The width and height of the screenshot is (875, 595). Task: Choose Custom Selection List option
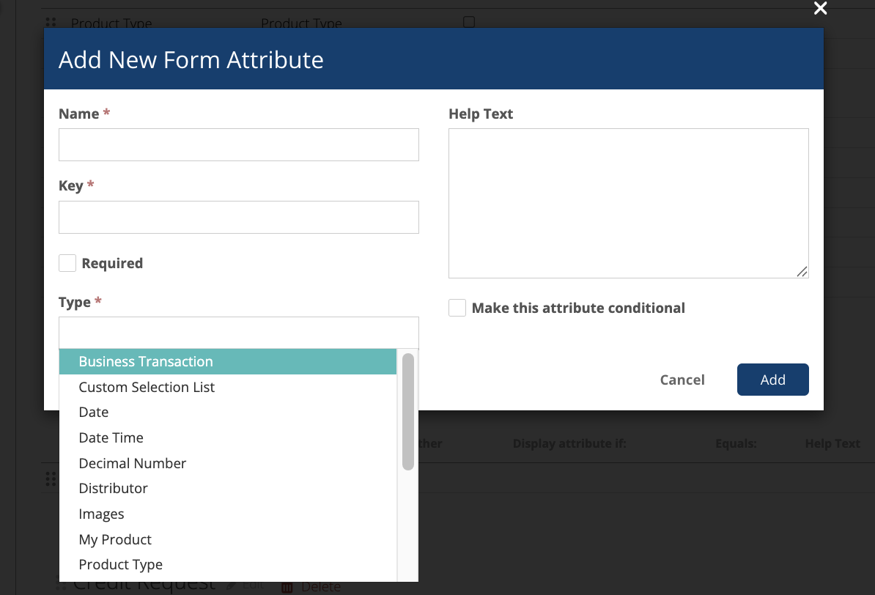228,388
